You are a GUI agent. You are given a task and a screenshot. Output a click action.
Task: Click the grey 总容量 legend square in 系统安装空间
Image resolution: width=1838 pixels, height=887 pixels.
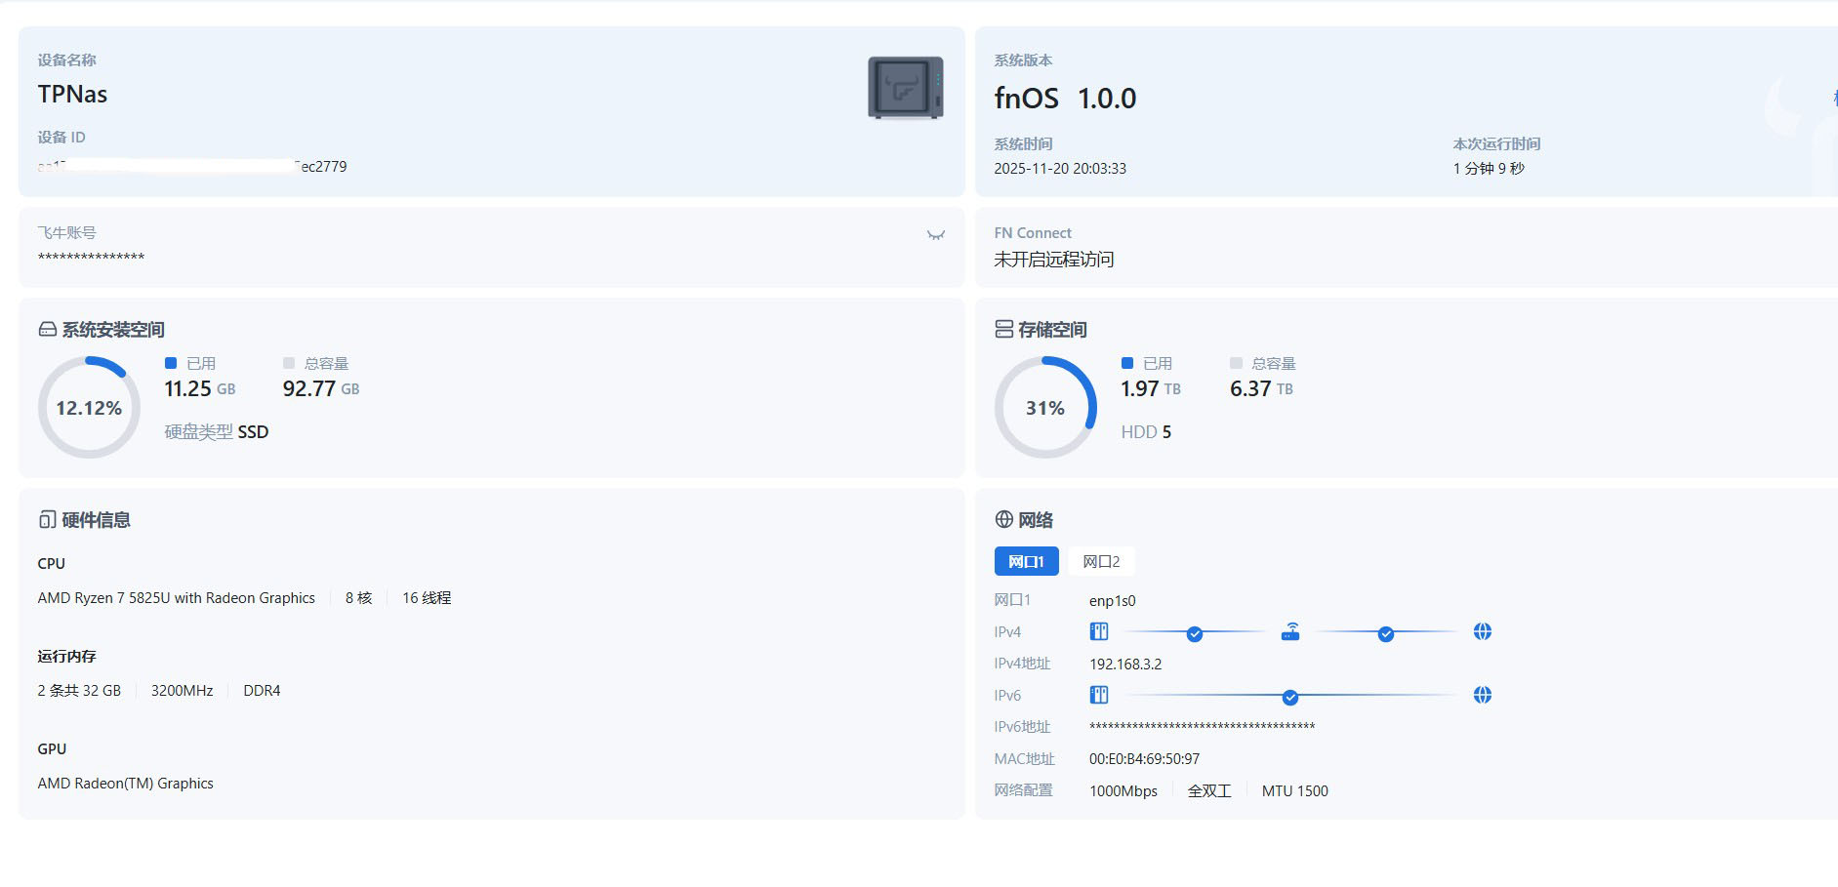click(x=289, y=363)
